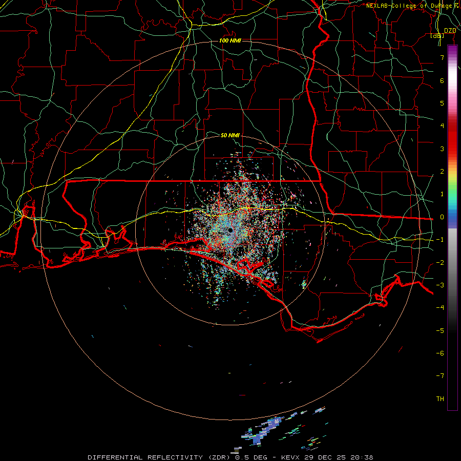Click the 2 value on the scale

[x=442, y=172]
